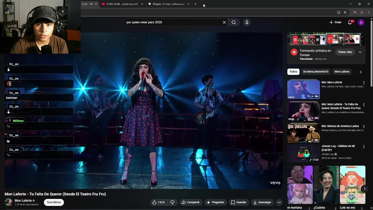The height and width of the screenshot is (210, 373).
Task: Close the current Tu Falta tab
Action: pos(96,4)
